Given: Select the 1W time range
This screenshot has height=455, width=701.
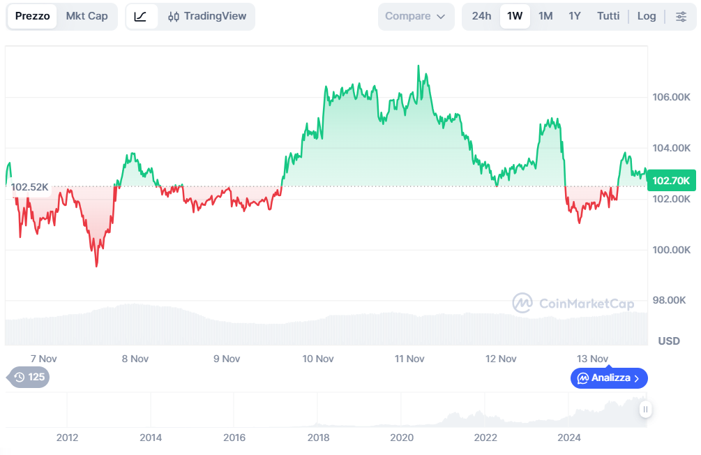Looking at the screenshot, I should 515,16.
